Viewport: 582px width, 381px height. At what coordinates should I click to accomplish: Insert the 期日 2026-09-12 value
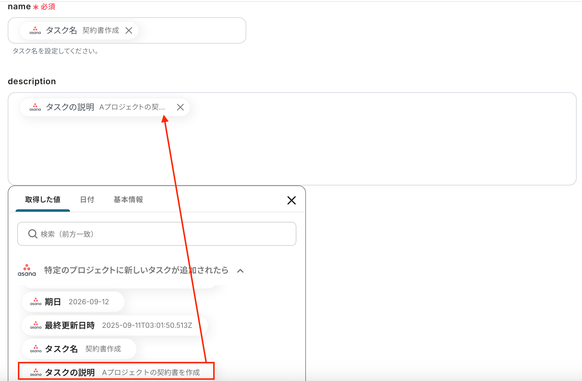point(73,302)
